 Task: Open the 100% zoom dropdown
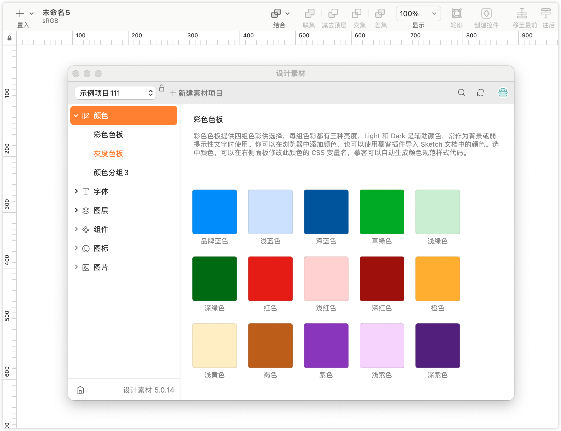coord(418,13)
